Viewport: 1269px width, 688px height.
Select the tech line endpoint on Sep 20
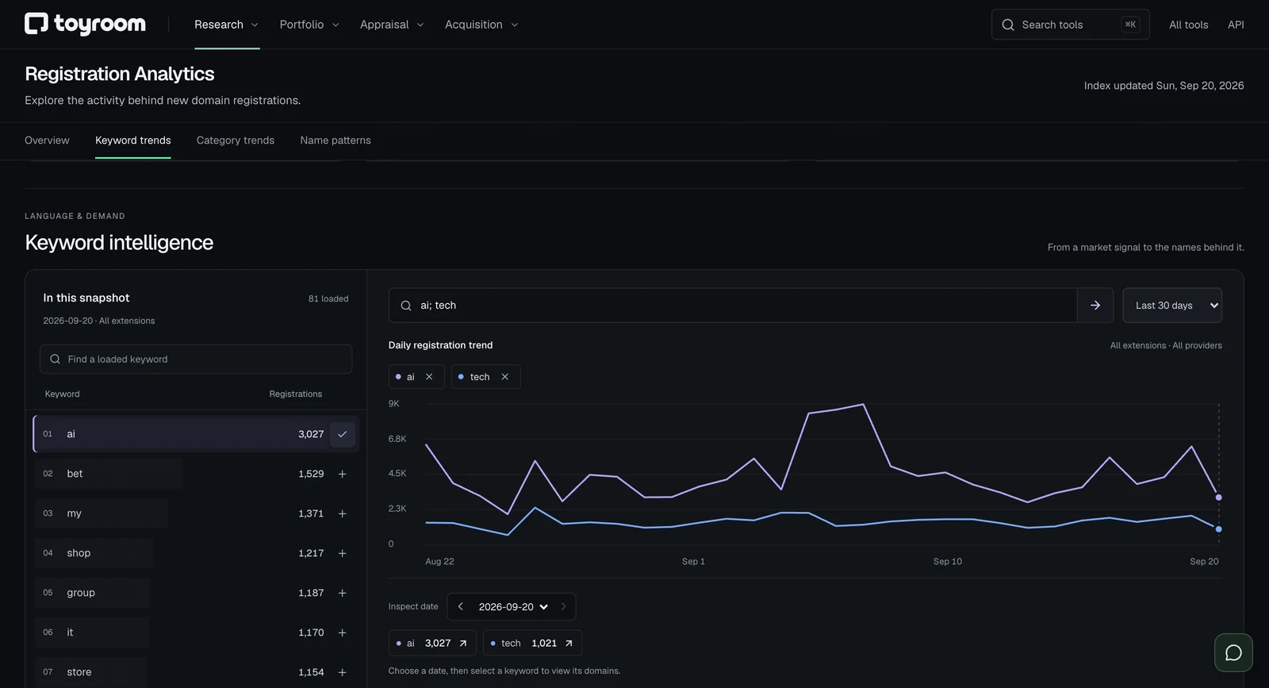point(1219,529)
